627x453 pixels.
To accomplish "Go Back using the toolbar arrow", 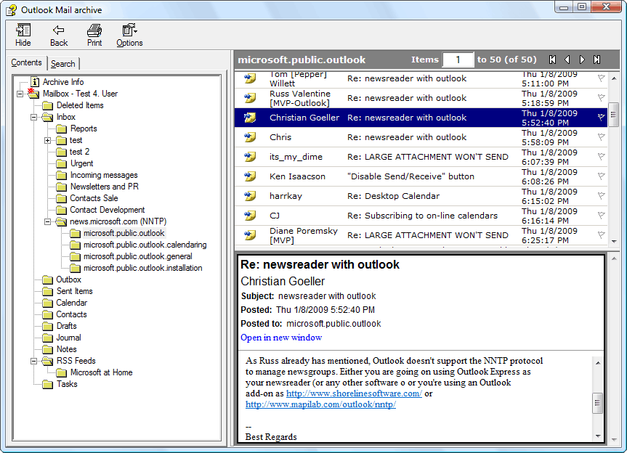I will [x=58, y=30].
